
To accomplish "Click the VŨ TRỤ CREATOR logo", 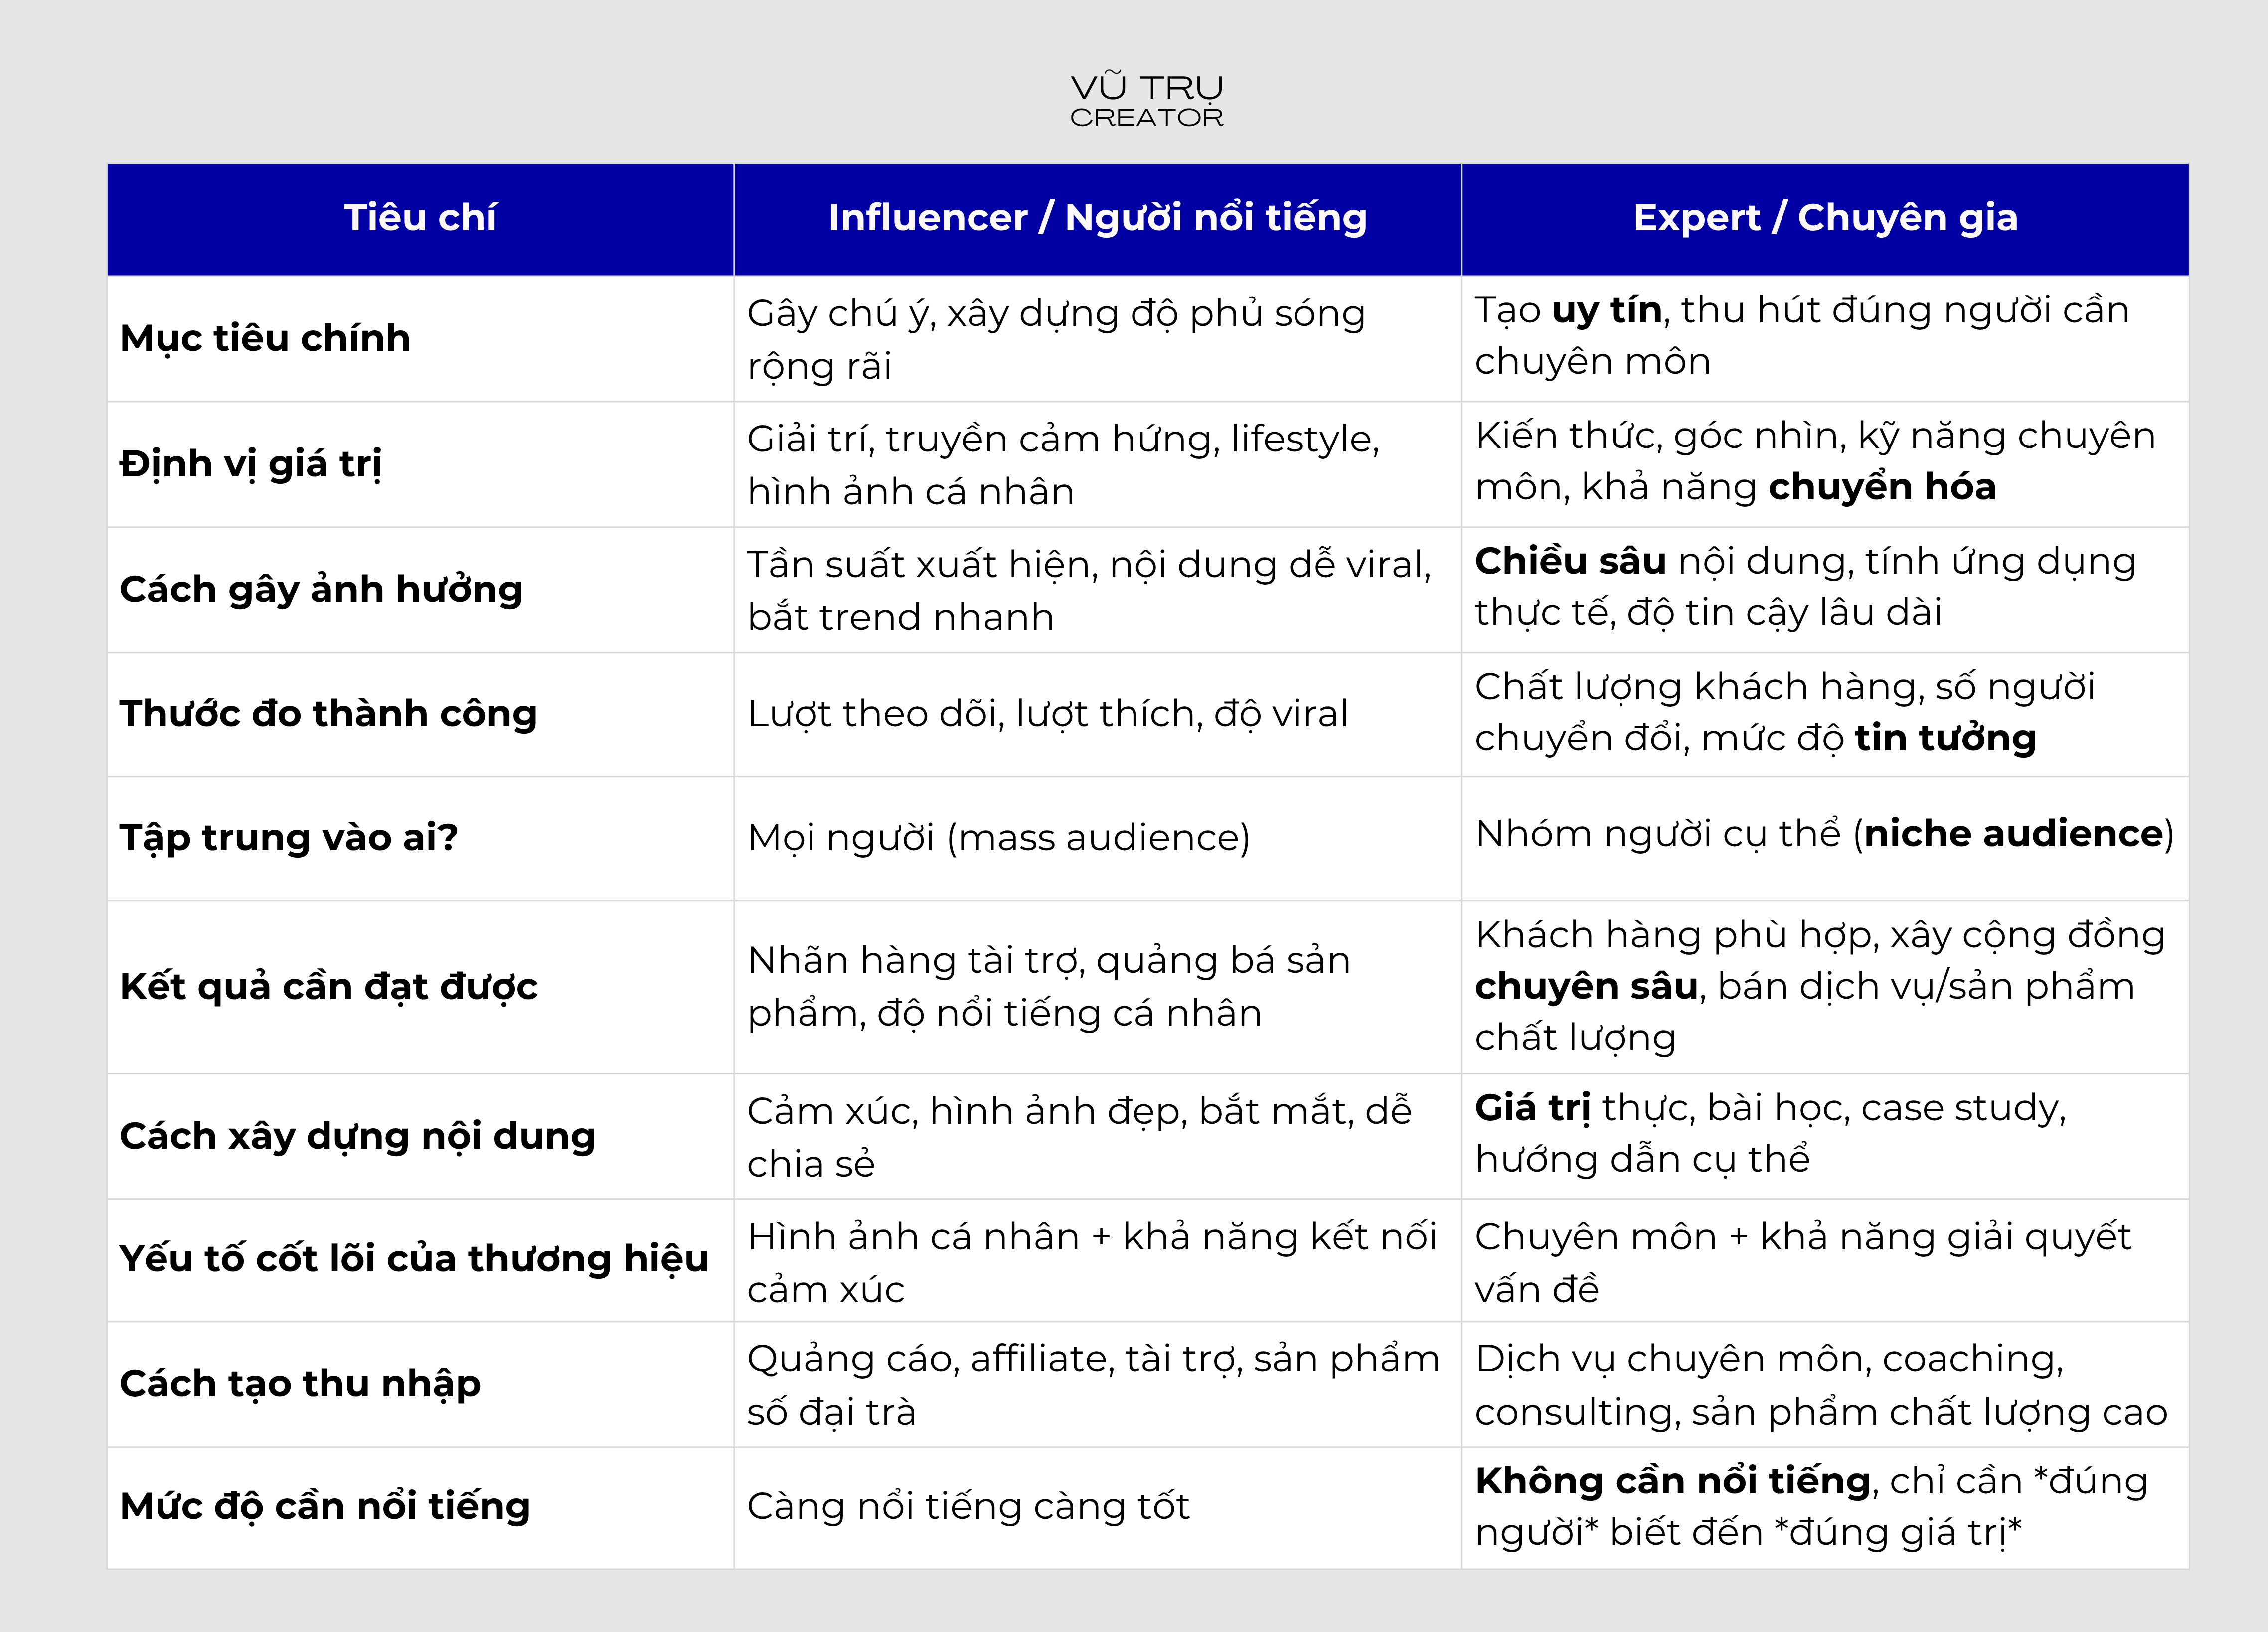I will point(1146,100).
